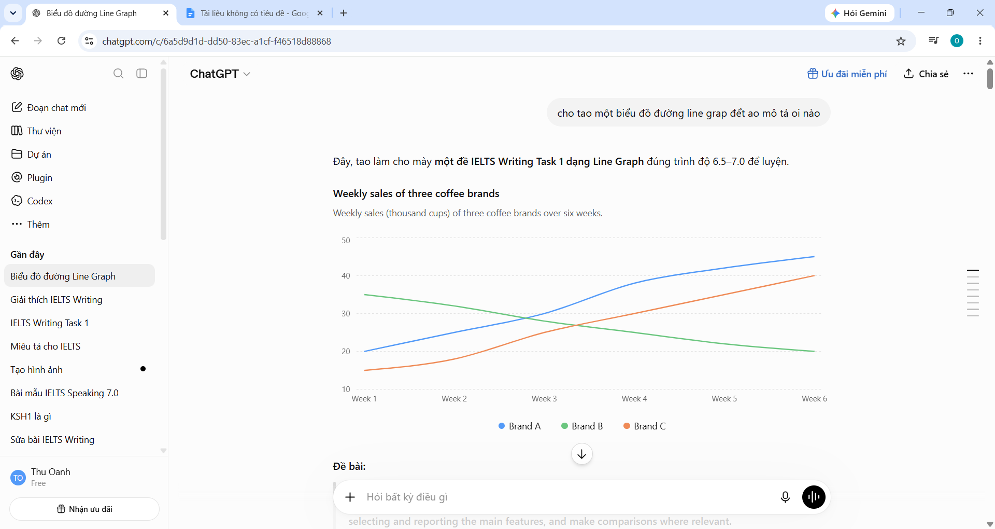The width and height of the screenshot is (995, 529).
Task: Open chat IELTS Writing Task 1
Action: tap(79, 323)
